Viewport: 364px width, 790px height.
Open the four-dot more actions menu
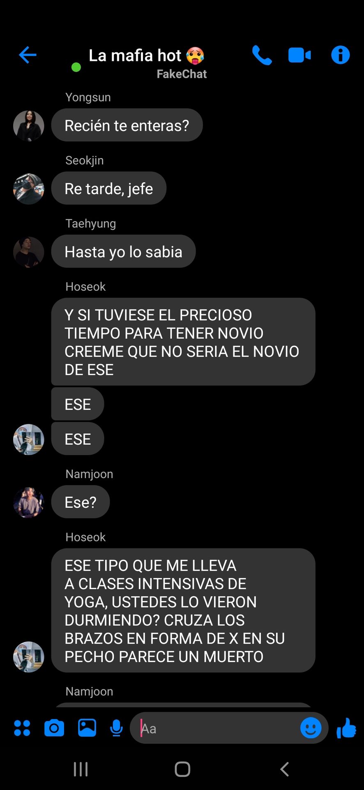[22, 728]
